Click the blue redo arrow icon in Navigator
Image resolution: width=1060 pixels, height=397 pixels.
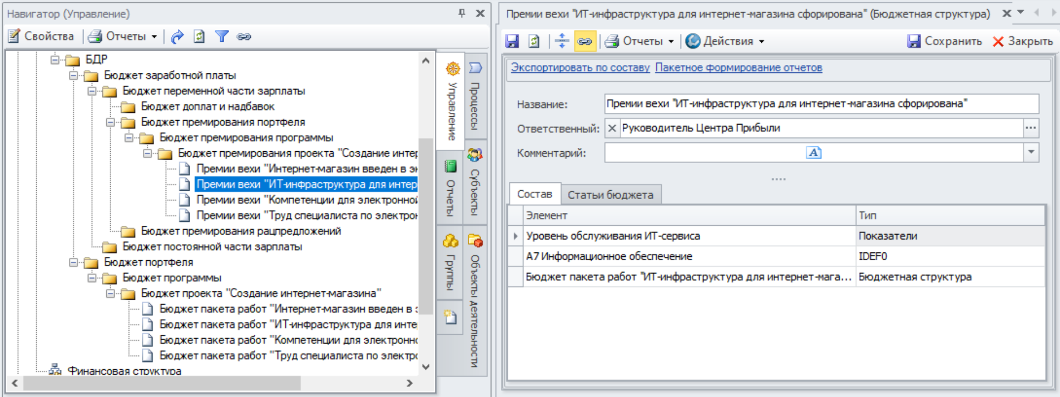pyautogui.click(x=177, y=37)
